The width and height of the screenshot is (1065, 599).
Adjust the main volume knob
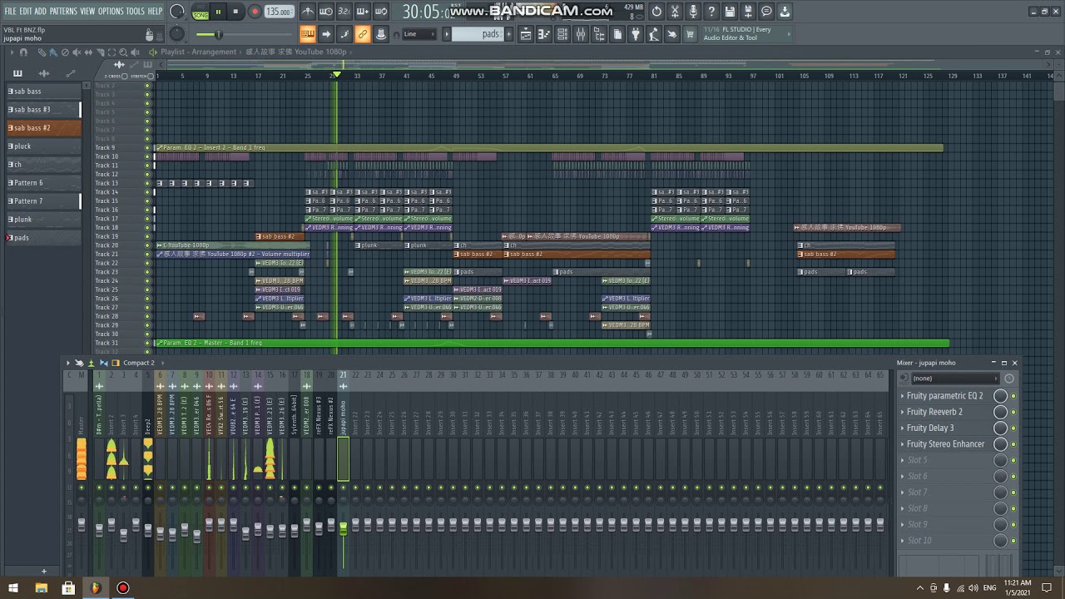click(177, 12)
